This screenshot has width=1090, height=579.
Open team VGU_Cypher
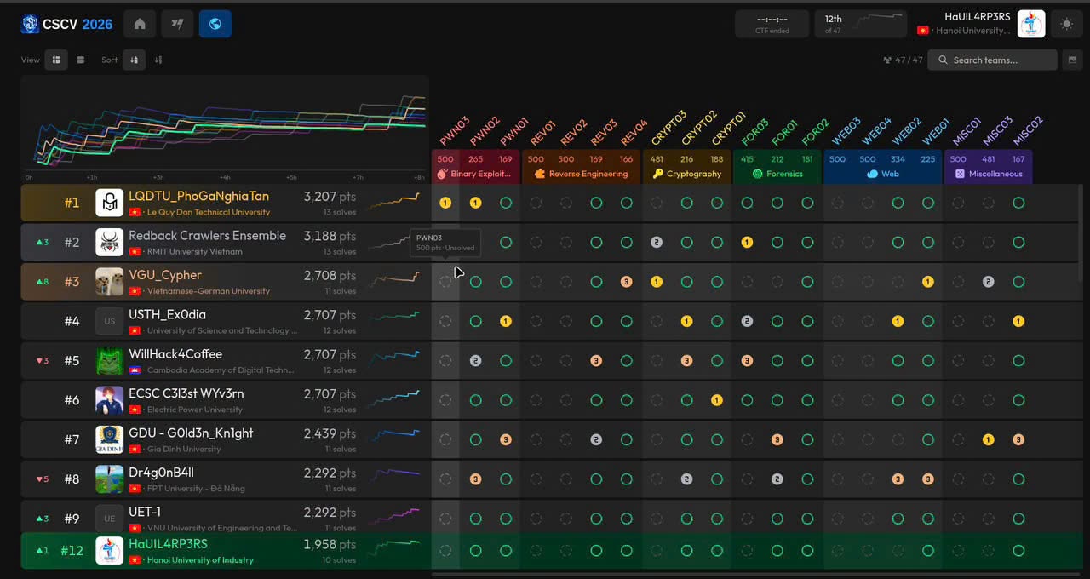pos(165,275)
